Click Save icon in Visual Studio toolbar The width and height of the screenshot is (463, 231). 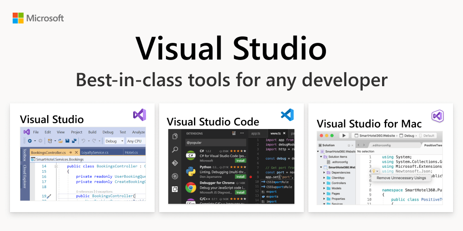coord(67,141)
